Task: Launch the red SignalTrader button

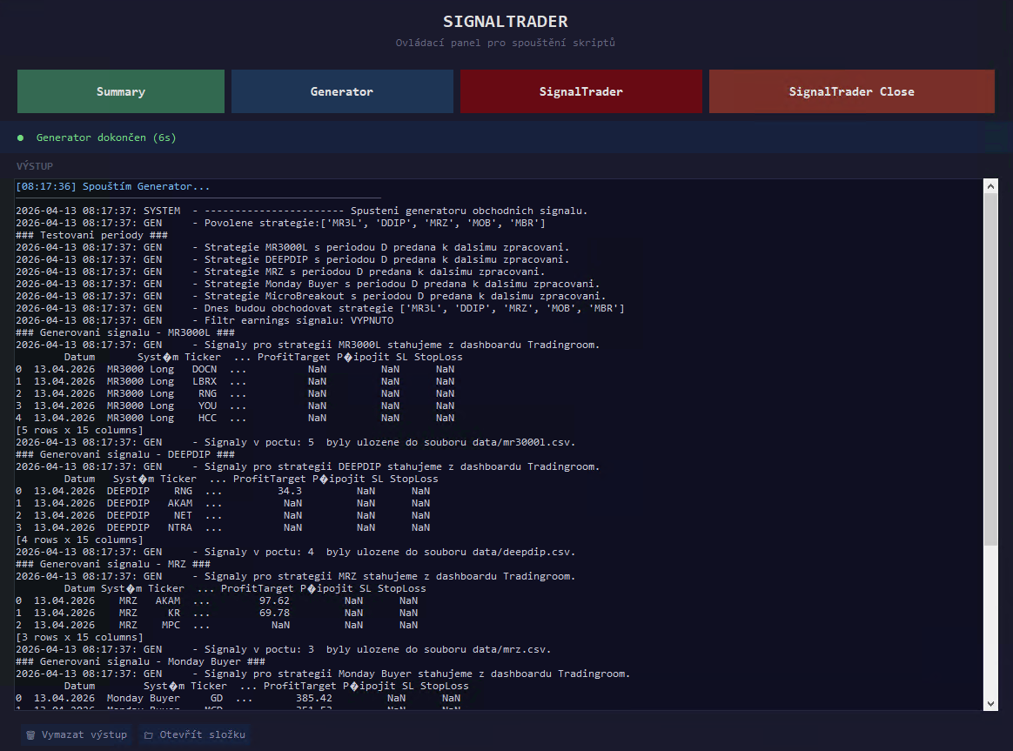Action: (x=580, y=91)
